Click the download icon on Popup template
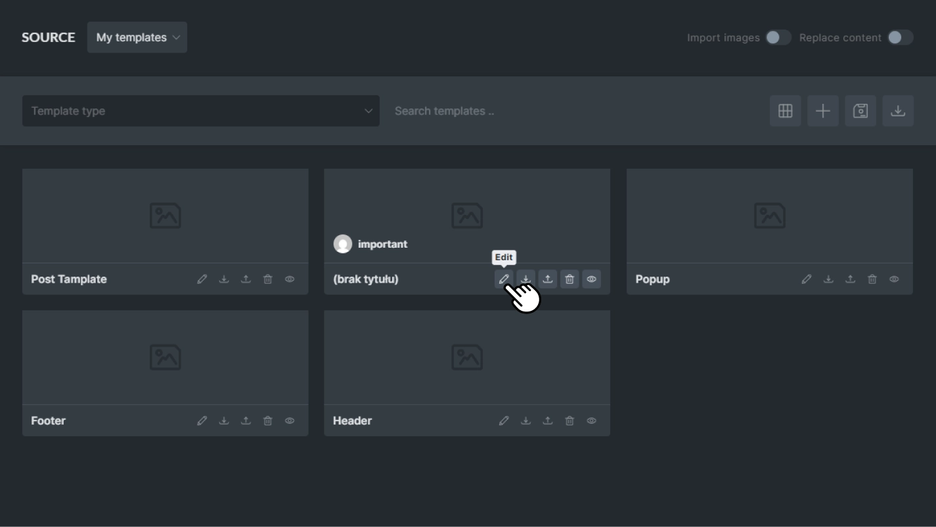This screenshot has width=936, height=527. click(828, 279)
